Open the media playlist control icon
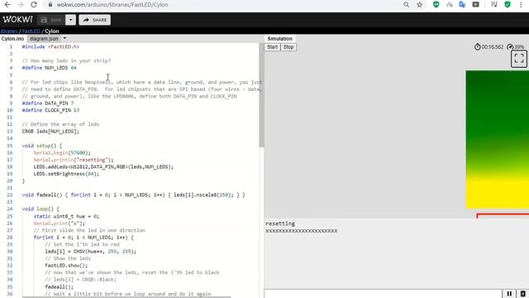This screenshot has height=298, width=529. coord(494,5)
